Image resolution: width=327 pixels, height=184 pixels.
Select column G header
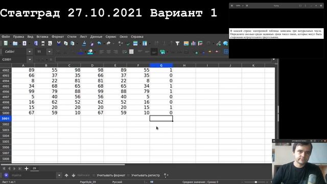[161, 65]
